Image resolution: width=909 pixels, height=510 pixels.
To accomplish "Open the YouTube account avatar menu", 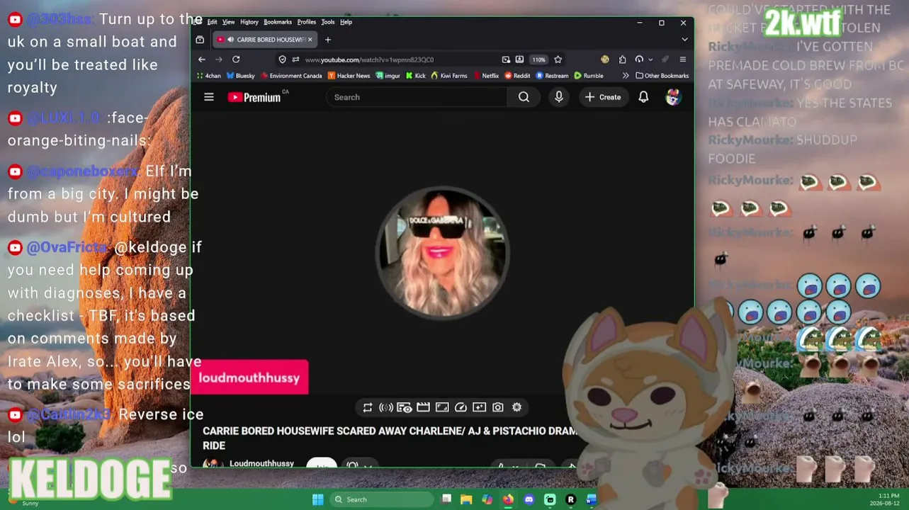I will tap(673, 97).
